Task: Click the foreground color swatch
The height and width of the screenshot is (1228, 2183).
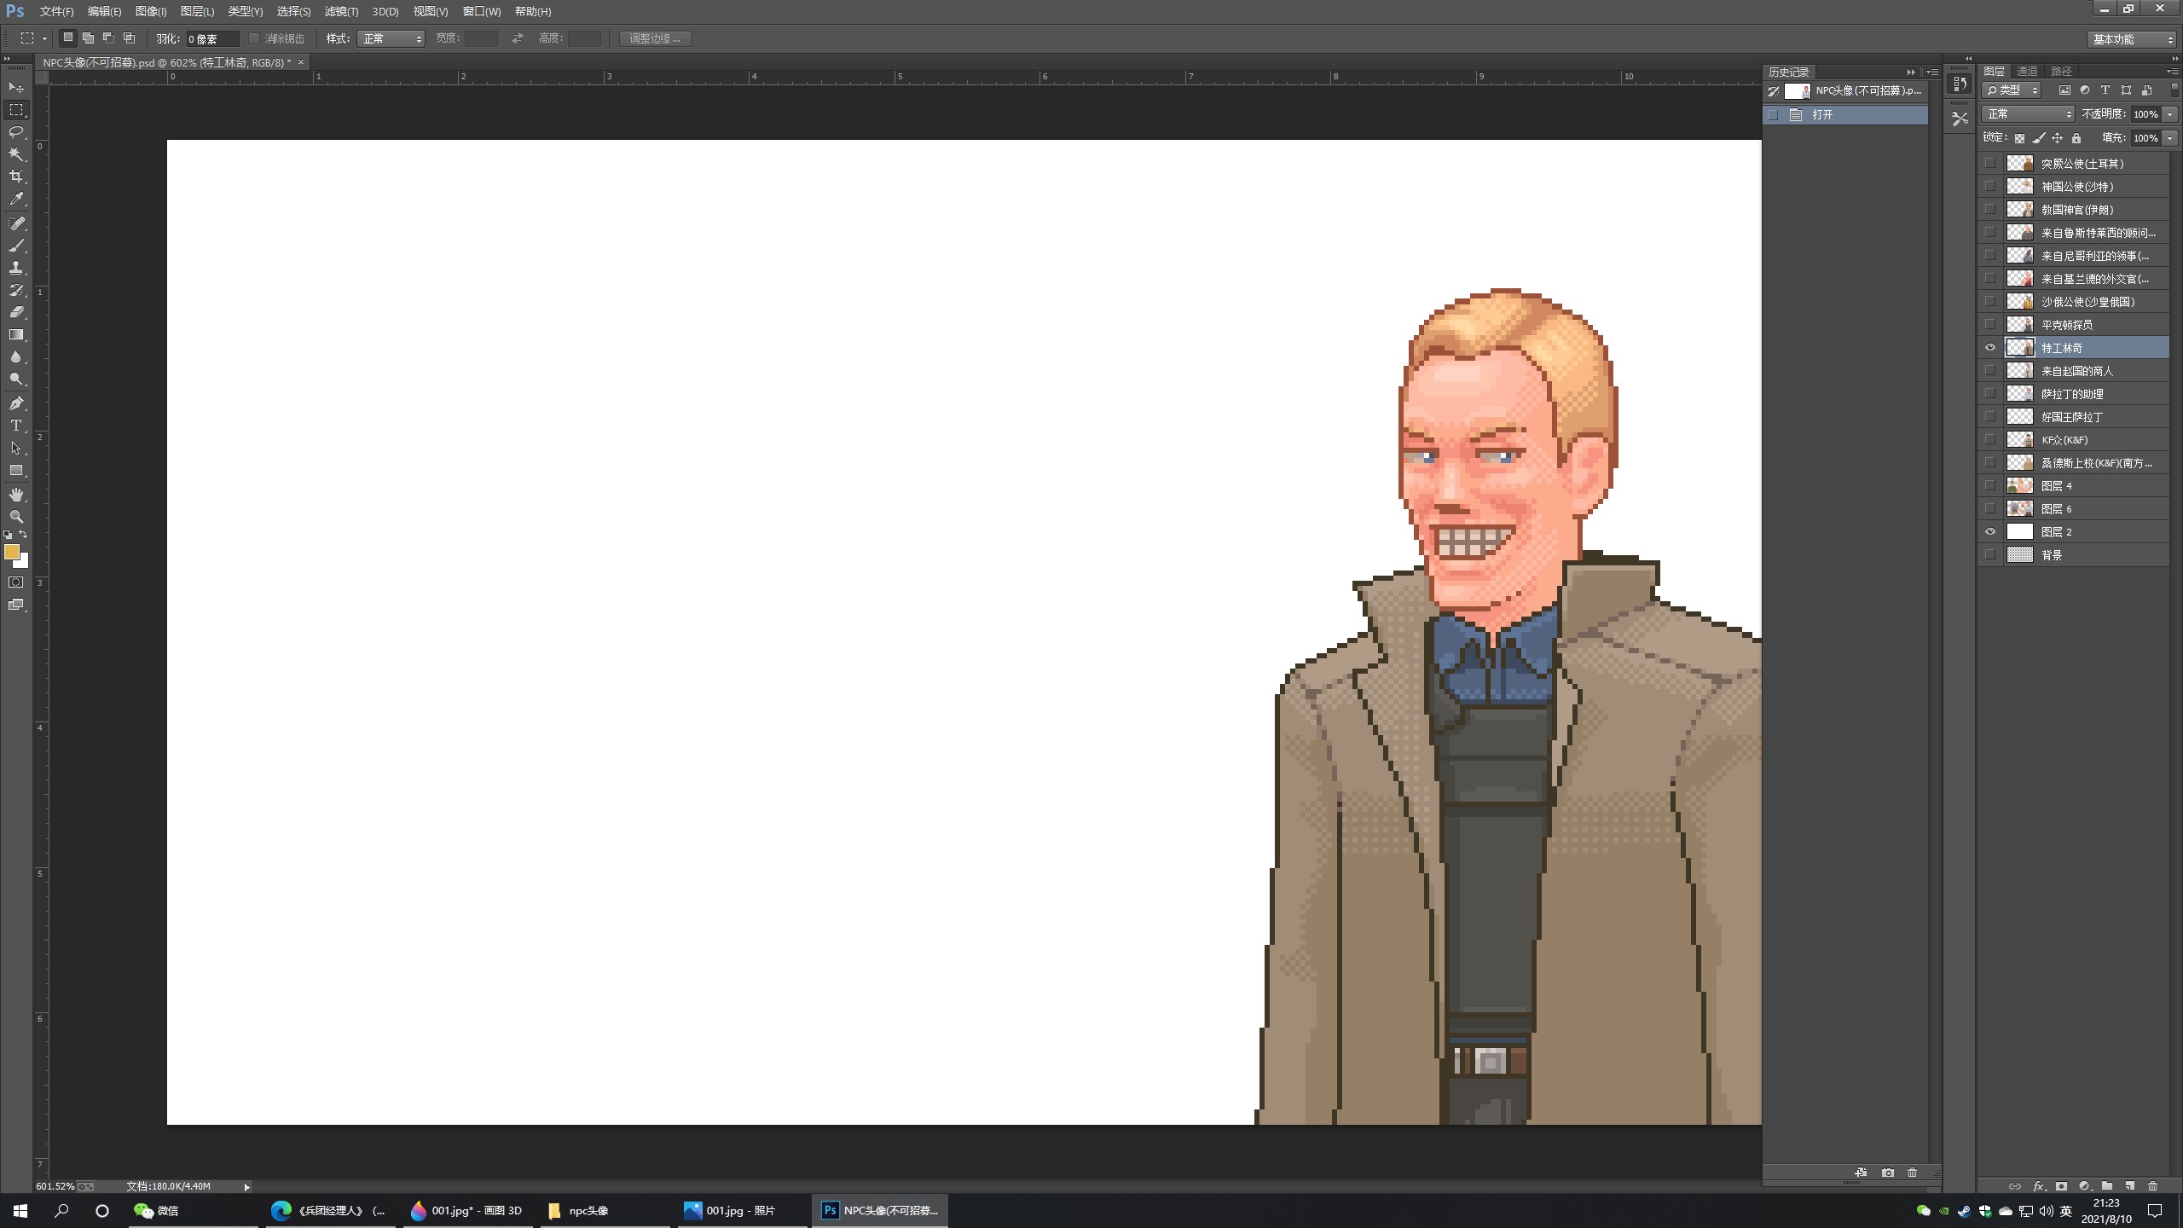Action: tap(12, 552)
